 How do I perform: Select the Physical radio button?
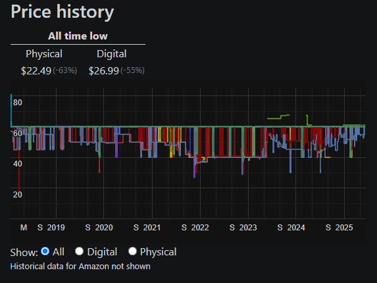[132, 251]
